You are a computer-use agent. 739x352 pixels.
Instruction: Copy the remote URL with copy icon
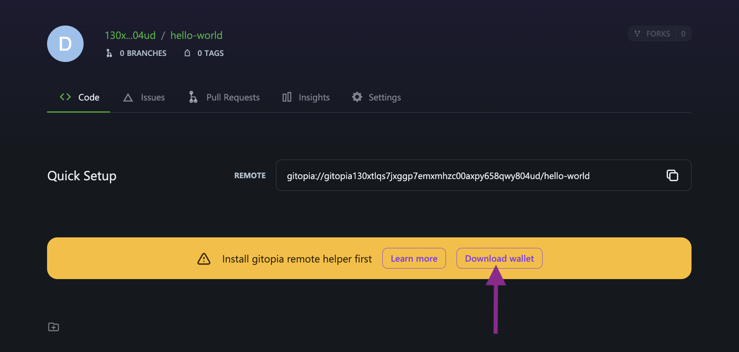click(672, 175)
